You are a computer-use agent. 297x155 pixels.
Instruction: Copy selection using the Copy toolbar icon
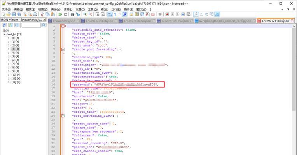coord(47,14)
